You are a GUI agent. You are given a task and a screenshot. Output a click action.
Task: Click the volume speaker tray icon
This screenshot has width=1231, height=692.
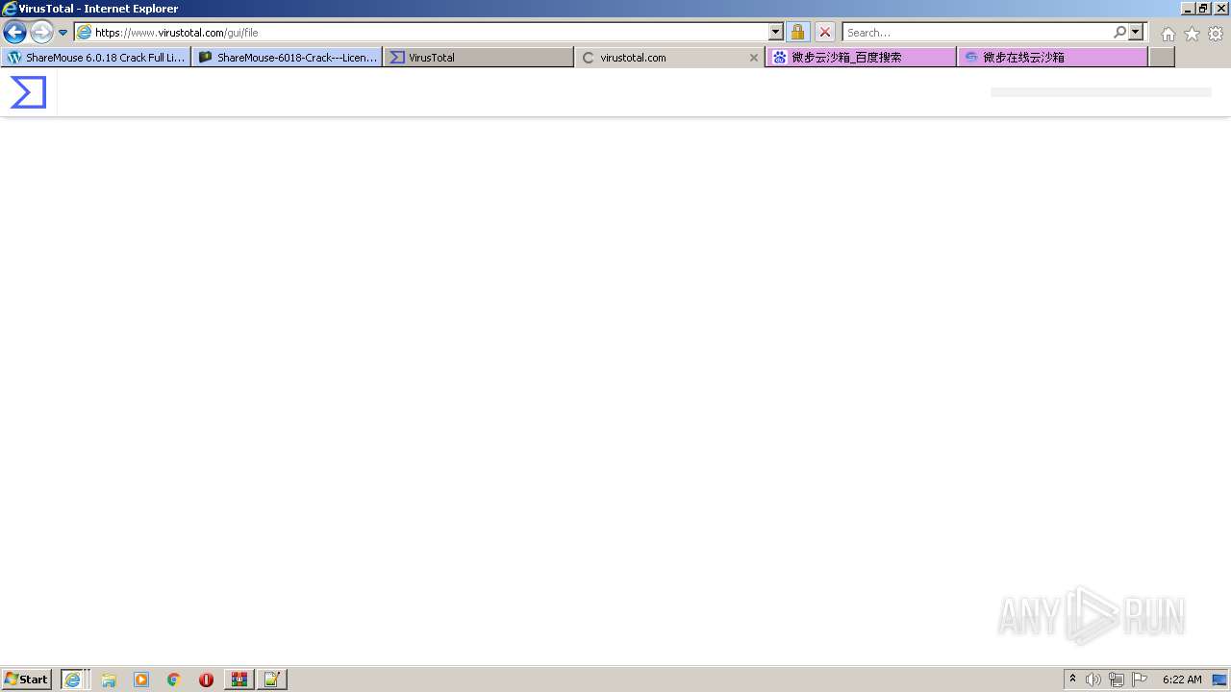click(x=1093, y=680)
